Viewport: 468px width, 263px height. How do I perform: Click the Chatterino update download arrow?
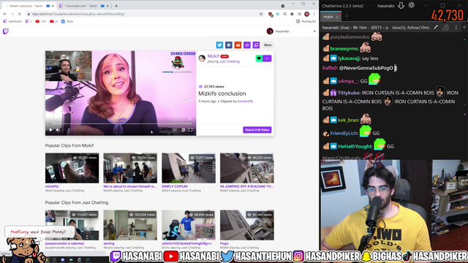[401, 5]
